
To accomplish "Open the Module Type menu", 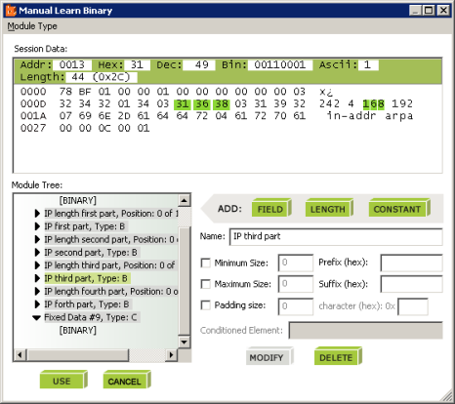I will (x=32, y=26).
